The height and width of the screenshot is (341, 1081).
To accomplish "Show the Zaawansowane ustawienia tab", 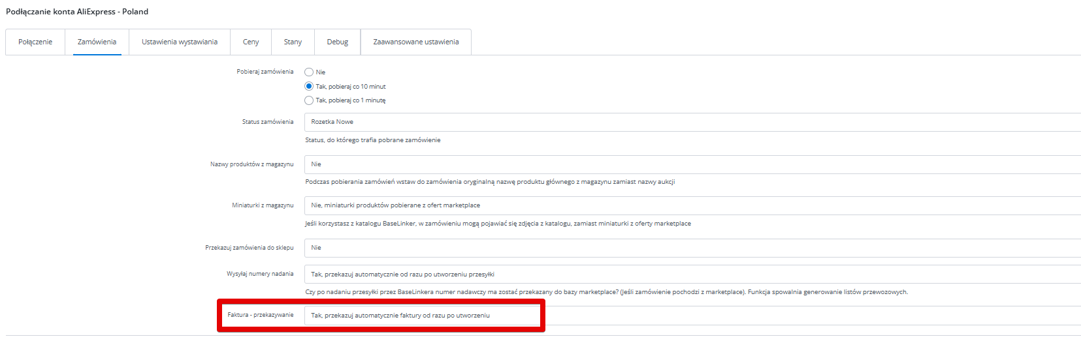I will (x=416, y=42).
